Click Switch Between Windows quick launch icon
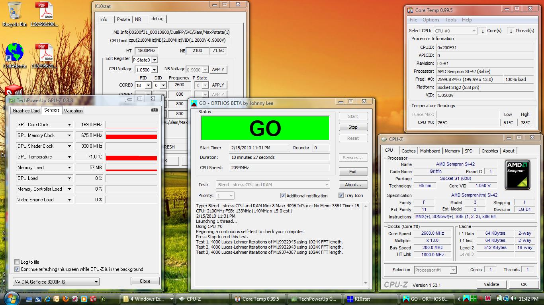The image size is (544, 305). click(38, 299)
